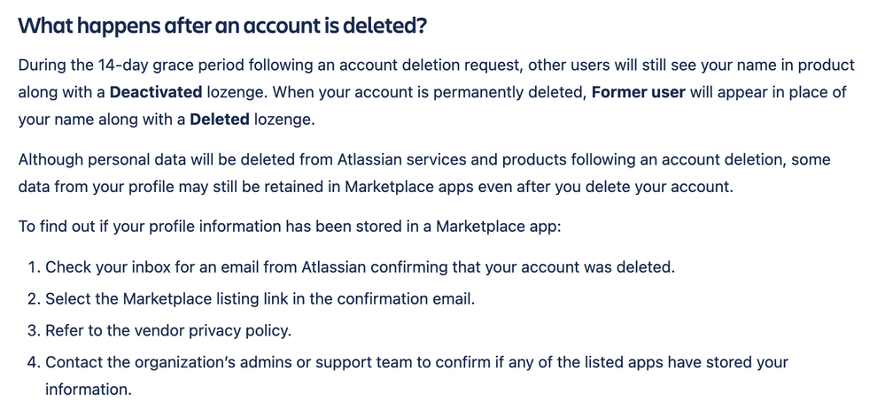Click the trailing word "information." on last line
Viewport: 885px width, 417px height.
click(x=88, y=390)
